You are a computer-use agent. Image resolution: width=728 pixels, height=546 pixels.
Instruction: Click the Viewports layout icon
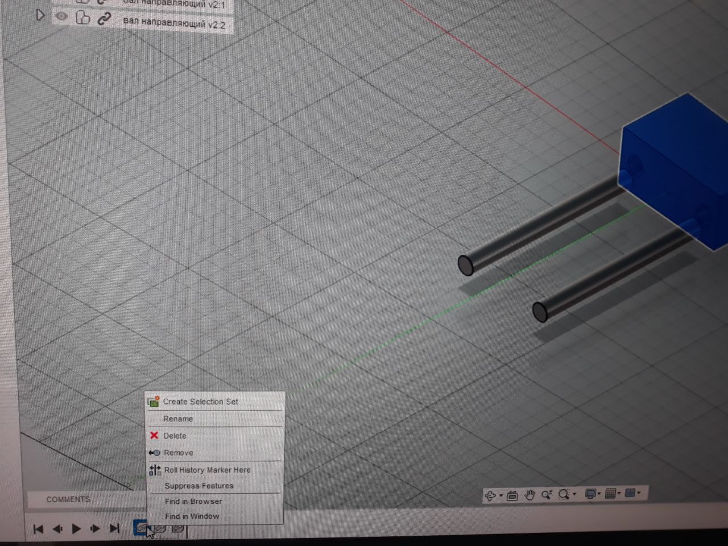(630, 493)
